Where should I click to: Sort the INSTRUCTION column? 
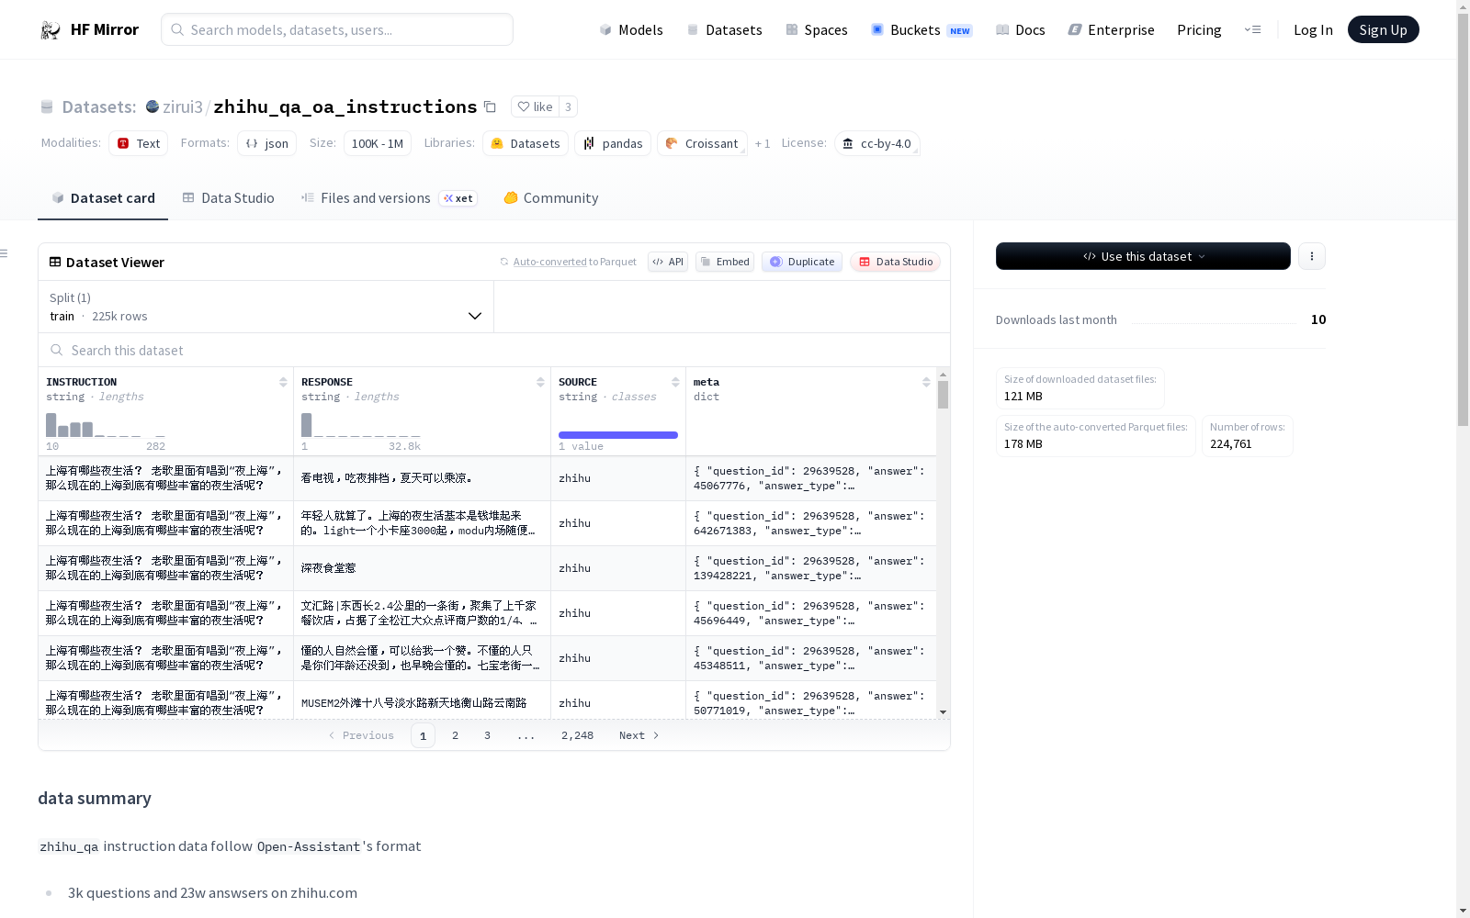283,382
